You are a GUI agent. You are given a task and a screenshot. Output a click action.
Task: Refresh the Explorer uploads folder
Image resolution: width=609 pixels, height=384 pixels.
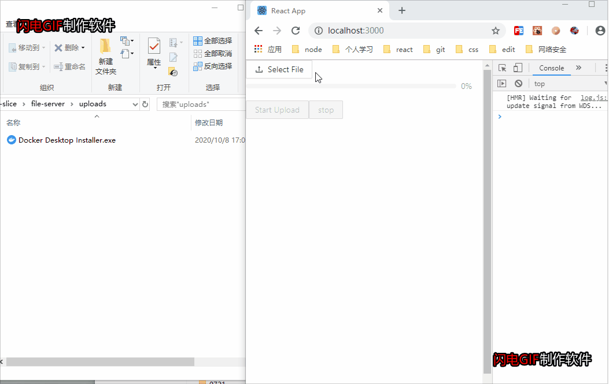point(145,104)
